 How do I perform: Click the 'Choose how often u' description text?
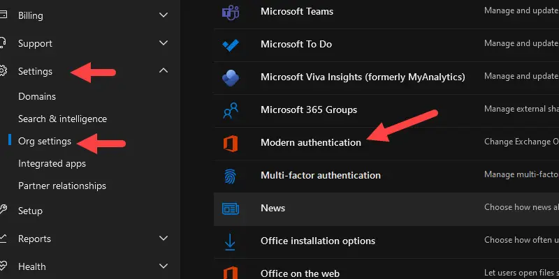point(521,240)
